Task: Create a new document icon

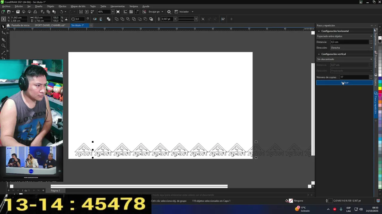Action: tap(3, 12)
